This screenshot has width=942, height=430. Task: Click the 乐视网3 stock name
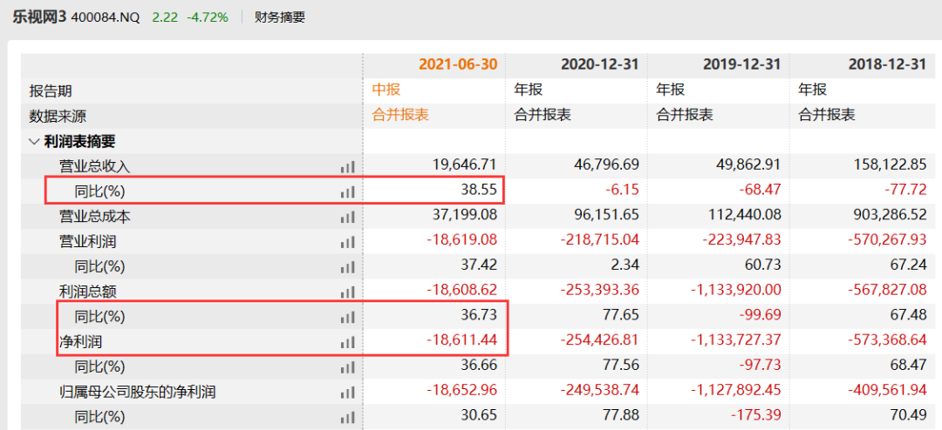click(38, 17)
